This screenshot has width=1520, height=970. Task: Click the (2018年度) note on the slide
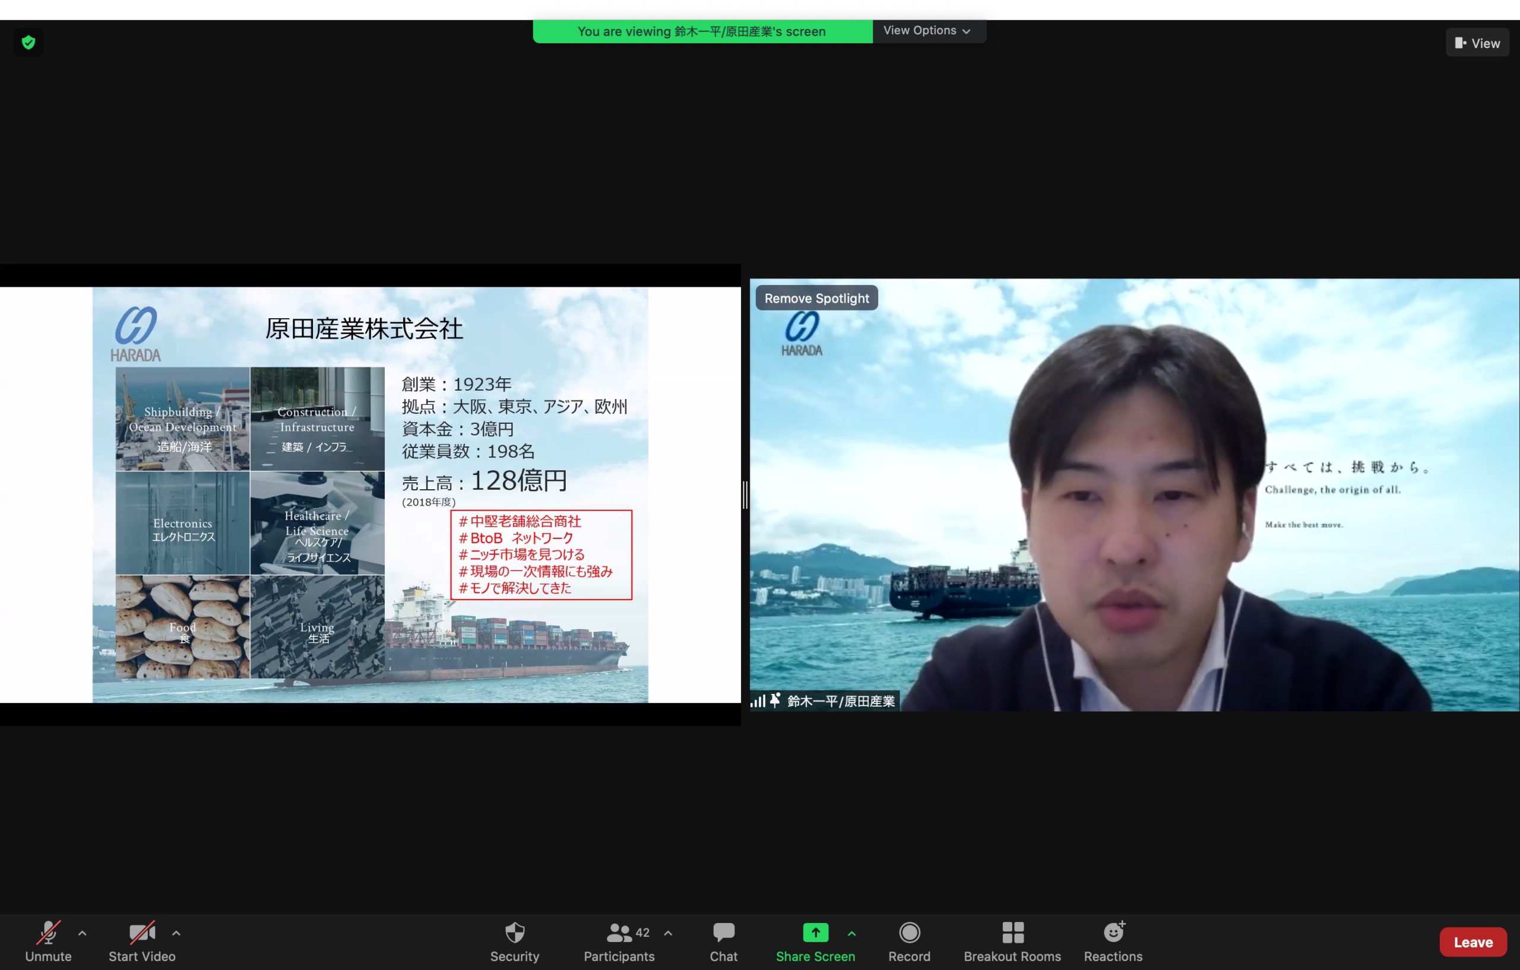click(429, 502)
